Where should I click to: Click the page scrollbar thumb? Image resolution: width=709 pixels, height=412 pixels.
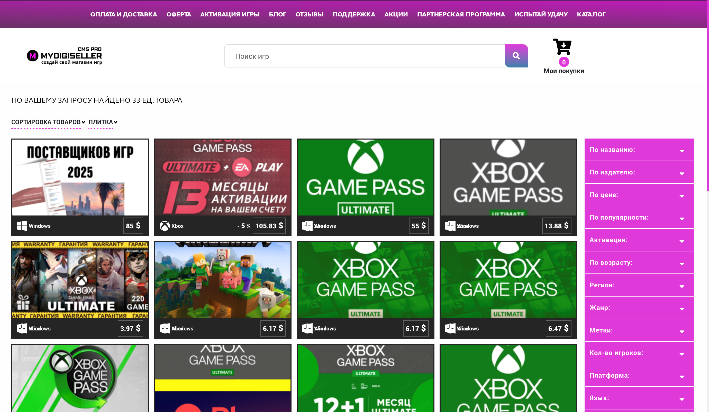point(708,95)
